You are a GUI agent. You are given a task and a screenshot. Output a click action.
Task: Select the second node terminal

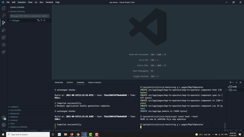point(235,90)
